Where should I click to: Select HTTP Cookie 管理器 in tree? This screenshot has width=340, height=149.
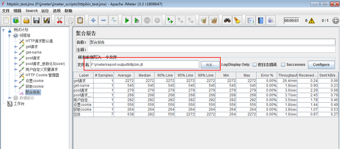[42, 75]
